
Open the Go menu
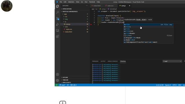82,2
